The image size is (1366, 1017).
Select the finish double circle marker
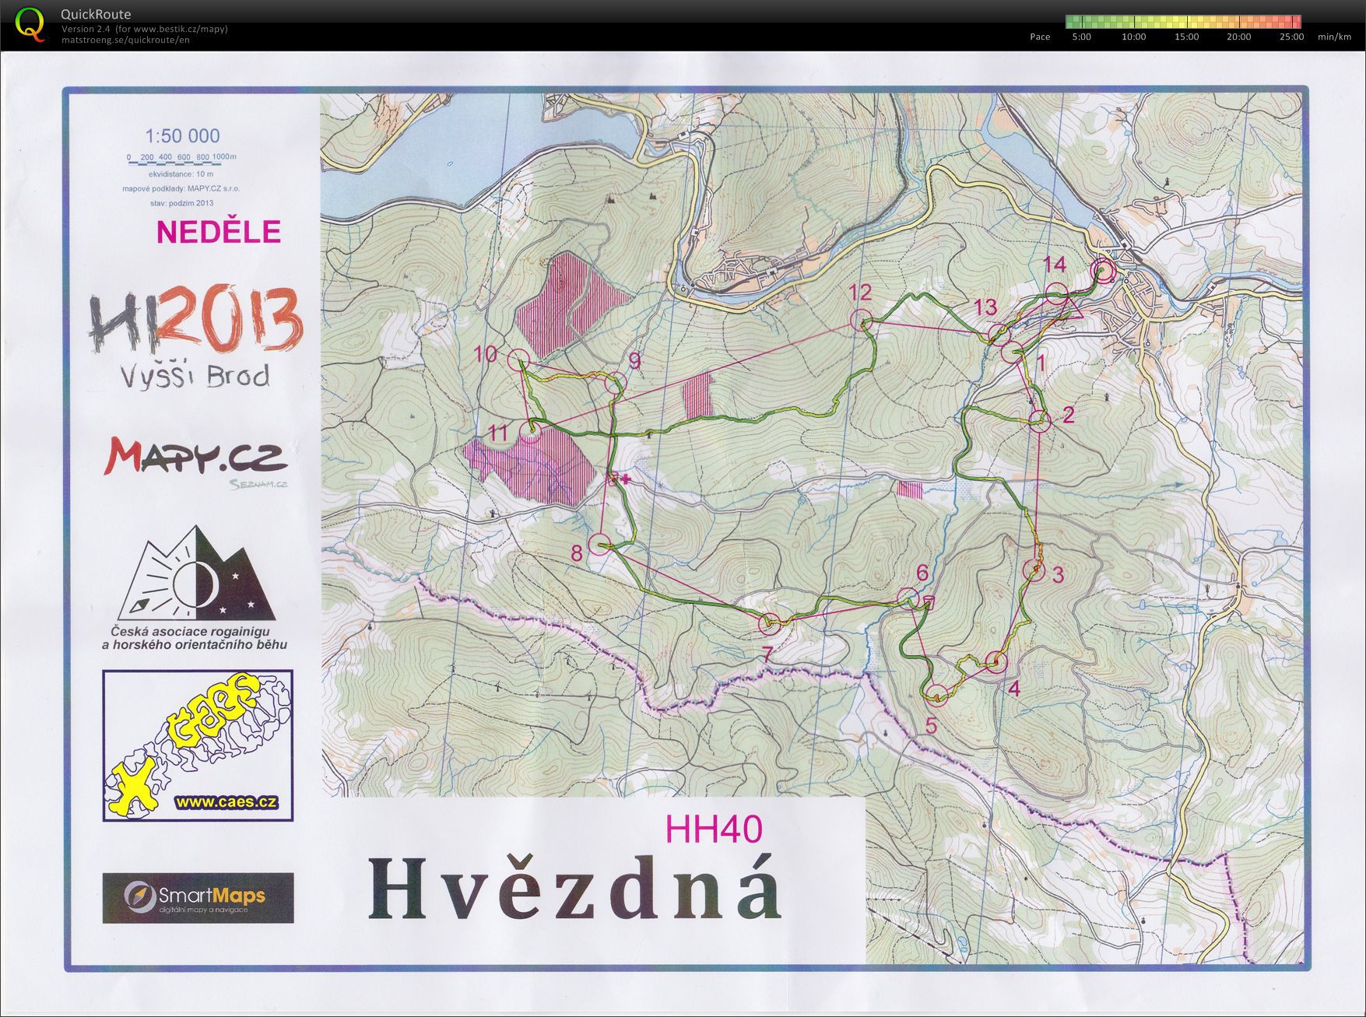point(1103,271)
